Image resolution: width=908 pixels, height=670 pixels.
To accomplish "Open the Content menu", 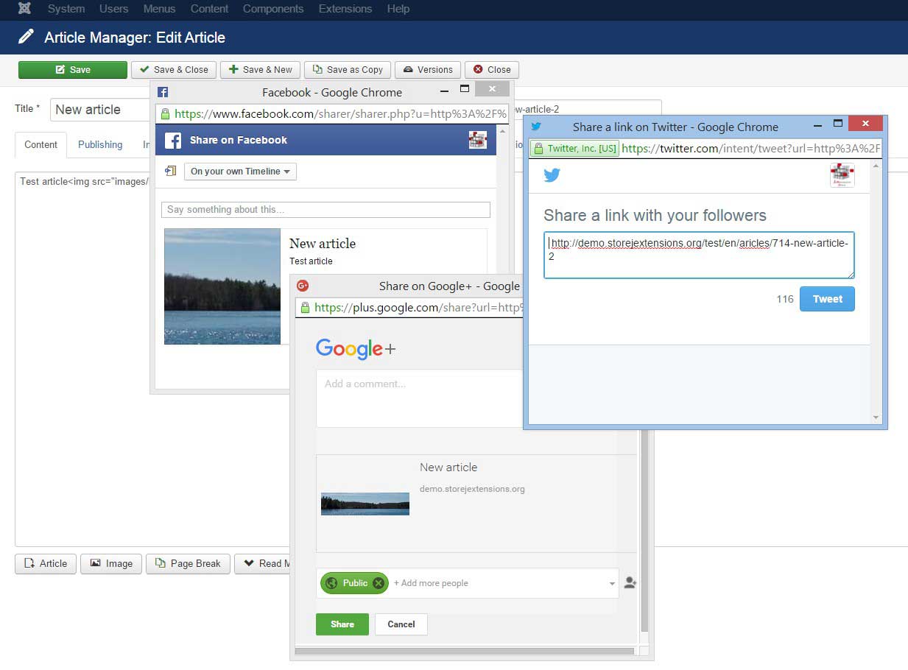I will pos(209,9).
